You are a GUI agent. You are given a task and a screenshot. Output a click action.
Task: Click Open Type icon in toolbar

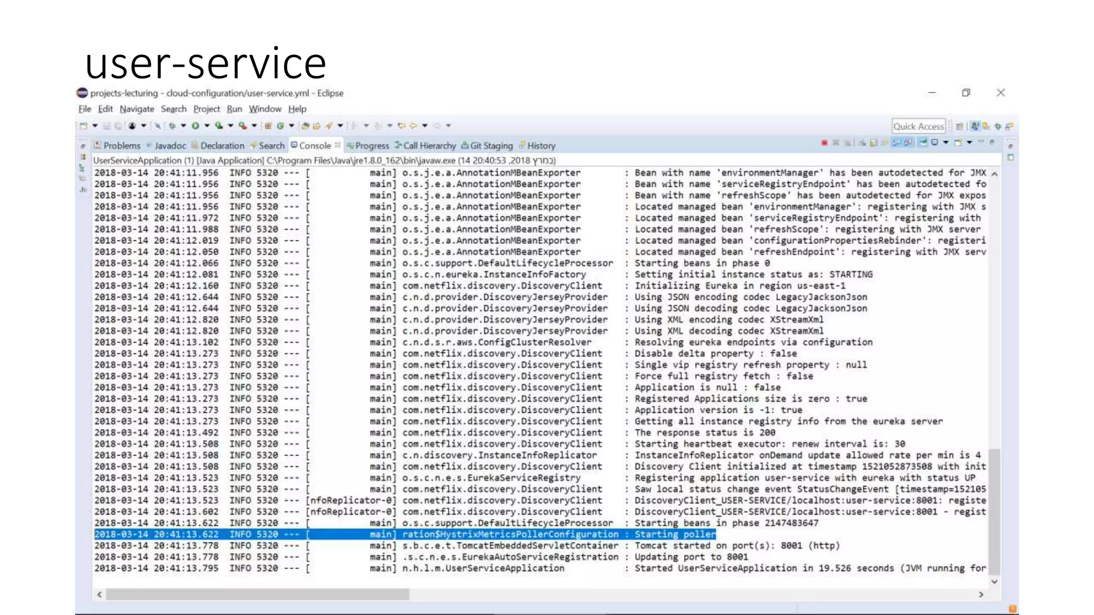pyautogui.click(x=305, y=125)
